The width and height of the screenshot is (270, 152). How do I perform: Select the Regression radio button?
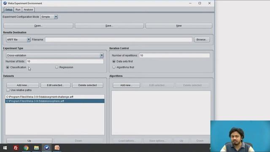57,67
